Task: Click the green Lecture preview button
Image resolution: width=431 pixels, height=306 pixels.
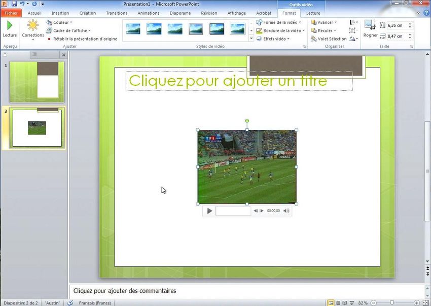Action: coord(10,28)
